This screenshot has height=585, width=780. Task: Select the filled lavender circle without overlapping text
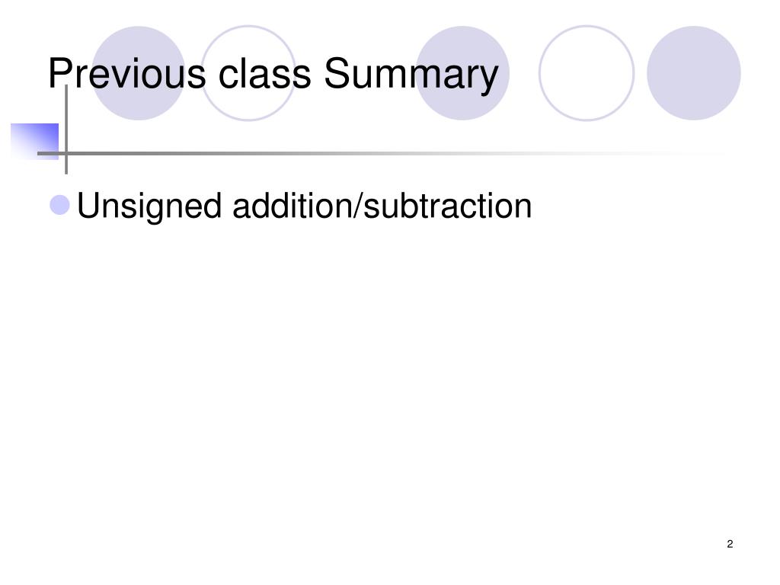[694, 73]
